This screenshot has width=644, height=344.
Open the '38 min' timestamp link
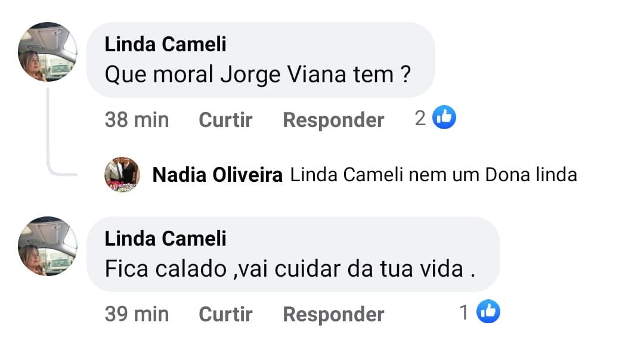pyautogui.click(x=137, y=120)
